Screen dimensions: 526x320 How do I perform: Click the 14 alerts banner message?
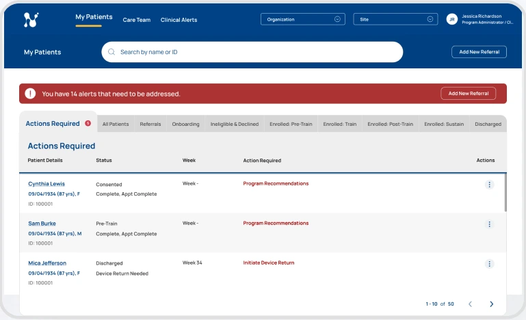pyautogui.click(x=111, y=94)
